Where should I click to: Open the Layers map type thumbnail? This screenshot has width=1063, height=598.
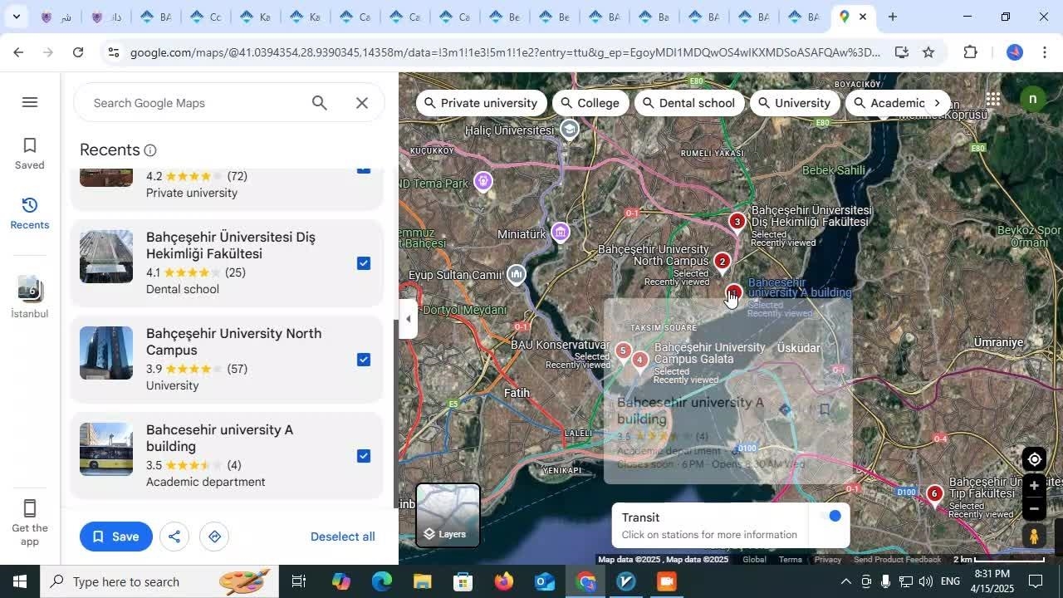click(x=448, y=516)
